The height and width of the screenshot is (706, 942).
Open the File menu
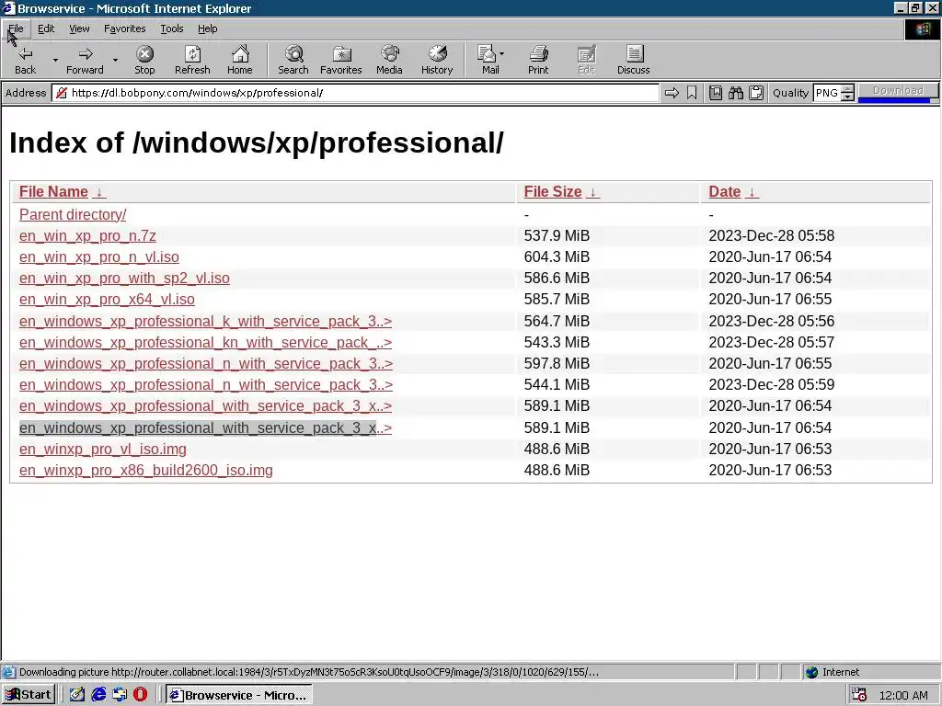(16, 28)
